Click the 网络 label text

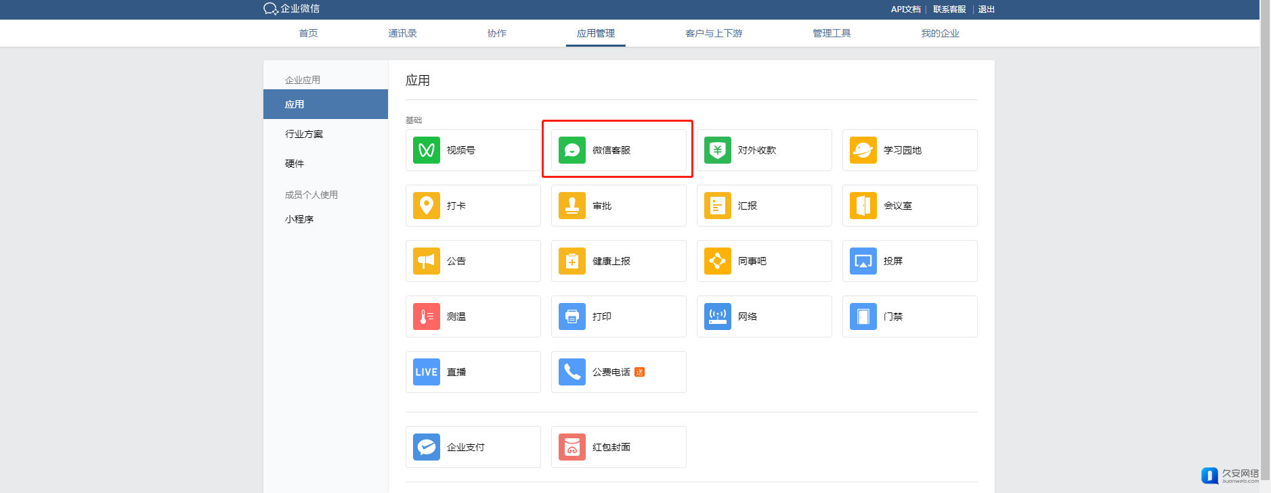pyautogui.click(x=748, y=316)
